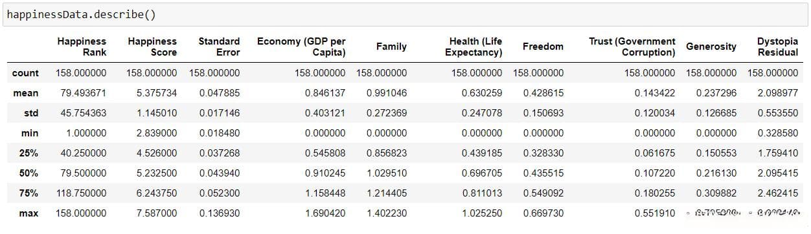
Task: Click the Health (Life Expectancy) header
Action: (x=474, y=47)
